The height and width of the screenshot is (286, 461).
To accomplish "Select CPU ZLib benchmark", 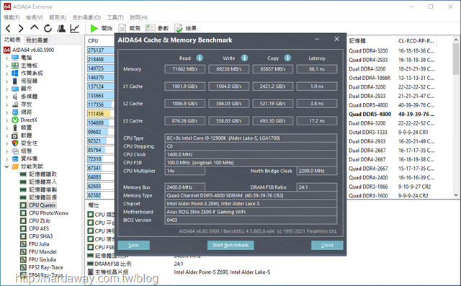I will 40,220.
